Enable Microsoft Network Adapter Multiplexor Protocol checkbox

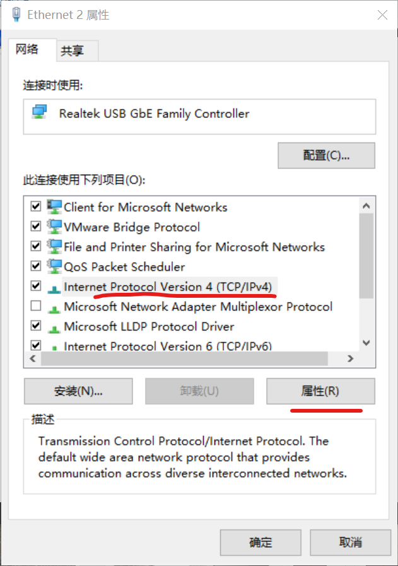[x=36, y=306]
